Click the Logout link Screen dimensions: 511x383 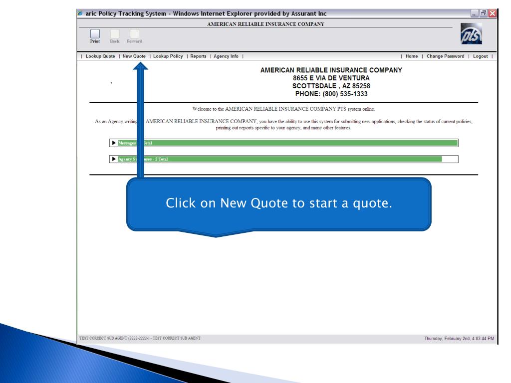(x=481, y=56)
